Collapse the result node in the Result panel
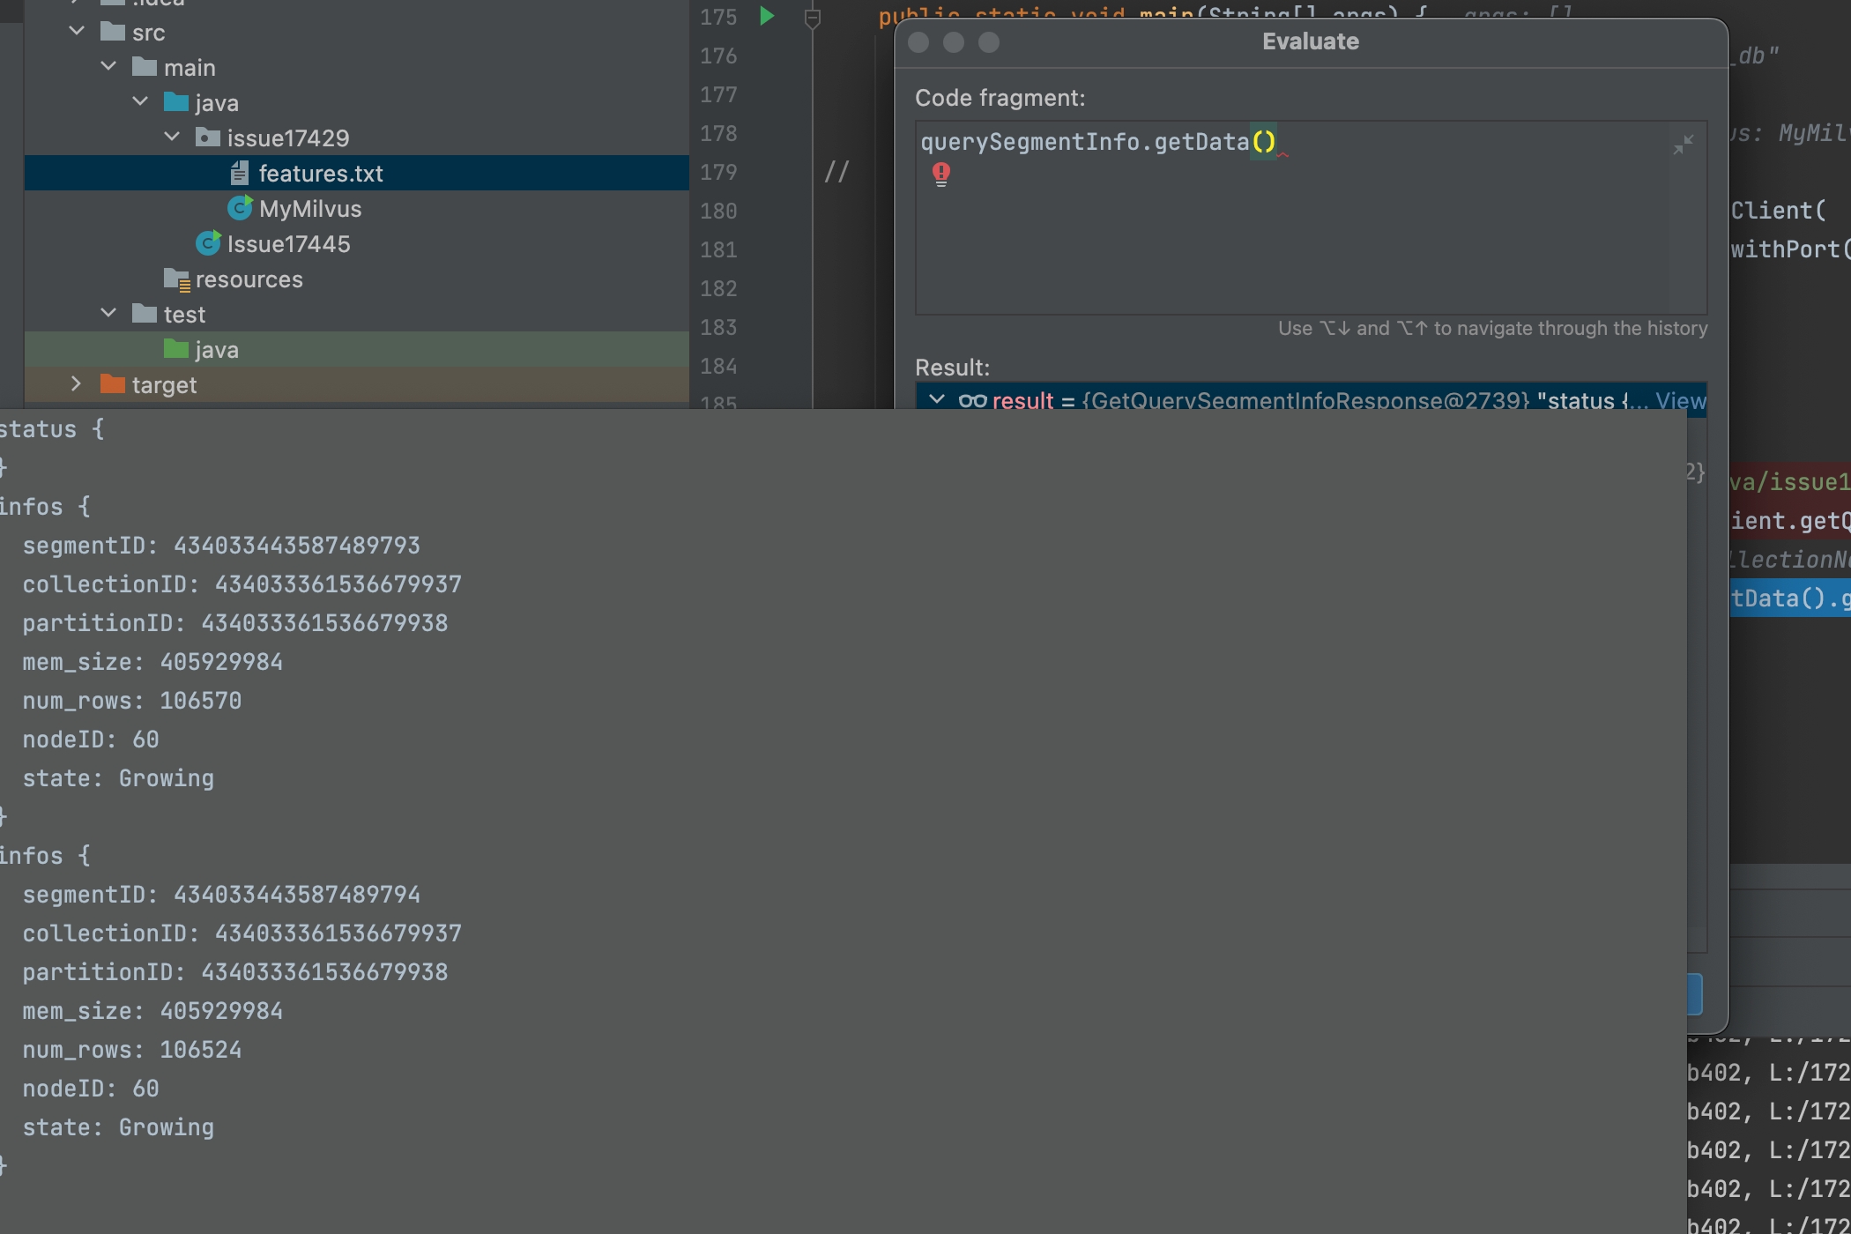This screenshot has width=1851, height=1234. click(936, 399)
